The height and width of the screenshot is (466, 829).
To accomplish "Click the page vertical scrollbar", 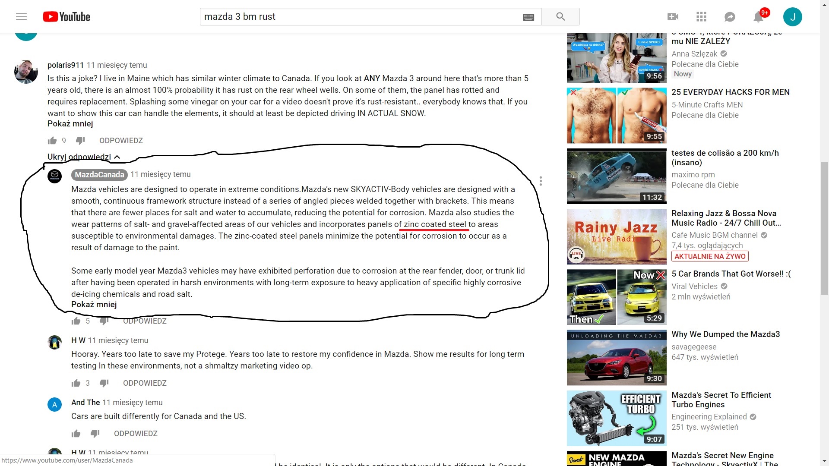I will point(824,228).
